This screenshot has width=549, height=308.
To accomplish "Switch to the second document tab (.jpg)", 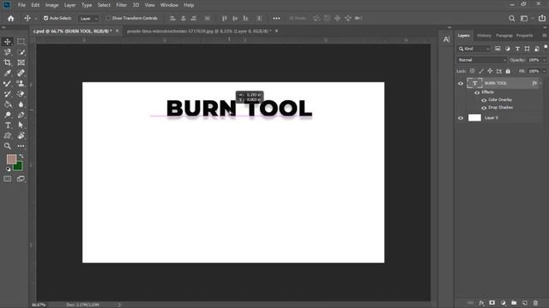I will tap(199, 31).
